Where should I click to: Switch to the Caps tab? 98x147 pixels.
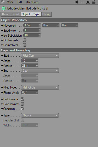pos(36,14)
